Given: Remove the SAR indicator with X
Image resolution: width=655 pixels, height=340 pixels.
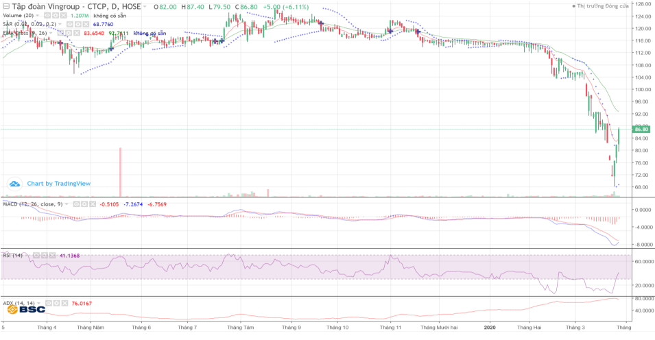Looking at the screenshot, I should [86, 24].
